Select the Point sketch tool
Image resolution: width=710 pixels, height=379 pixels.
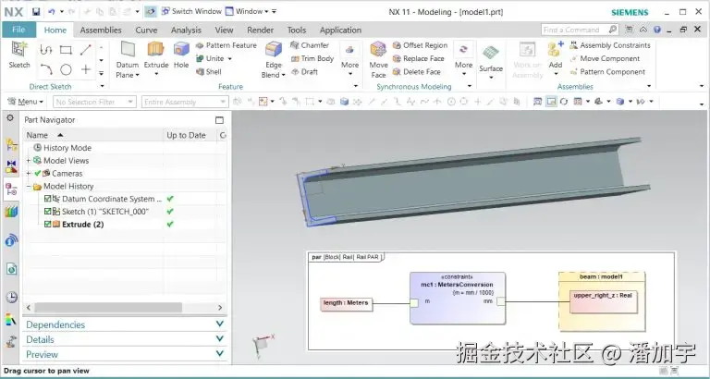[x=86, y=69]
